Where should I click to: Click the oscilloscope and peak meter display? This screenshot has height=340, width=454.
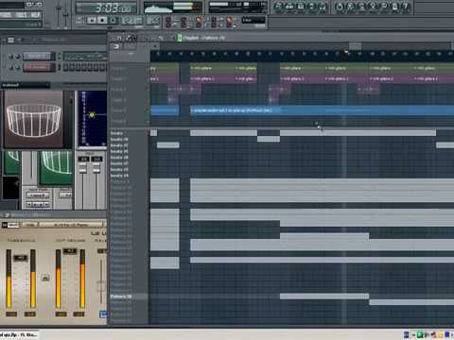tap(173, 7)
